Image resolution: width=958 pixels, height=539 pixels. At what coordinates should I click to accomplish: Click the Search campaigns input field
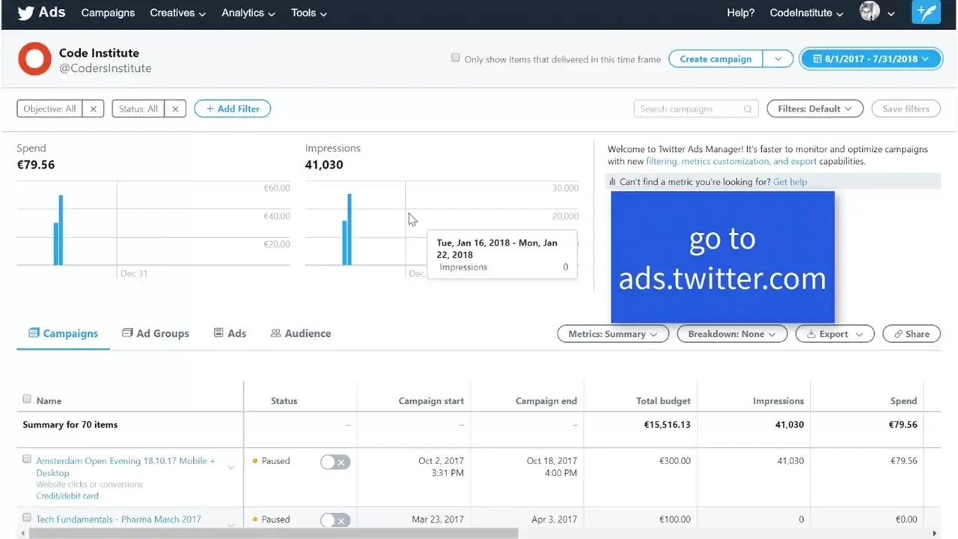coord(696,109)
